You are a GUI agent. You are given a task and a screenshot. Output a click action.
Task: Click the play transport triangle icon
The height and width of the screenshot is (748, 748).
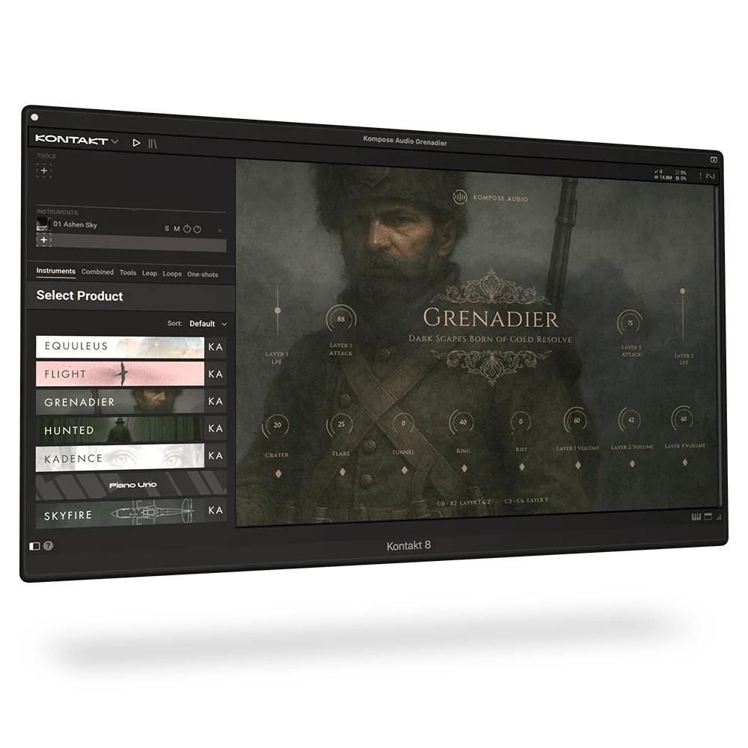tap(136, 143)
